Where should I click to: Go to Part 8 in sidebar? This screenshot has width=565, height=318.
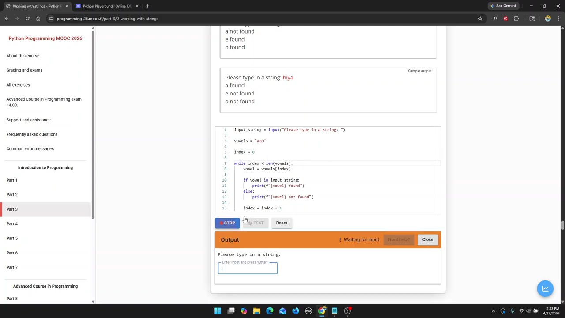12,299
